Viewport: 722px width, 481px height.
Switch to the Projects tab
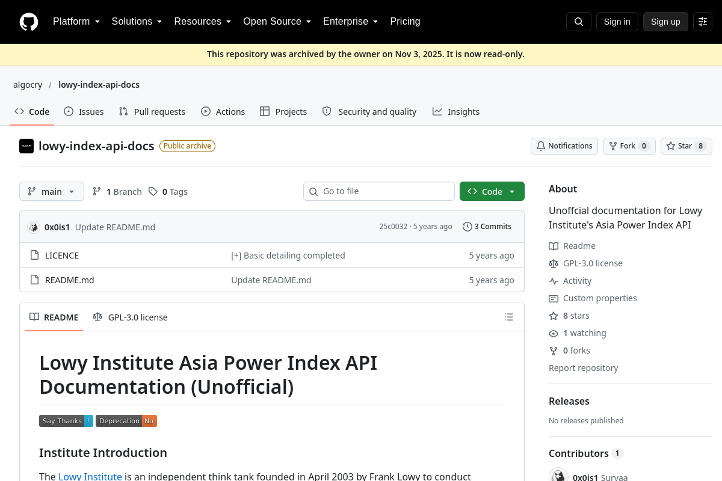click(283, 112)
